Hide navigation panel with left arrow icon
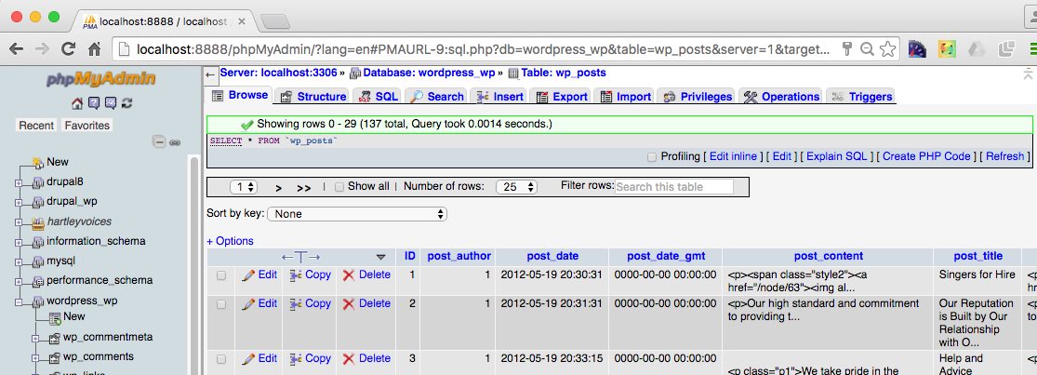1037x375 pixels. point(209,74)
